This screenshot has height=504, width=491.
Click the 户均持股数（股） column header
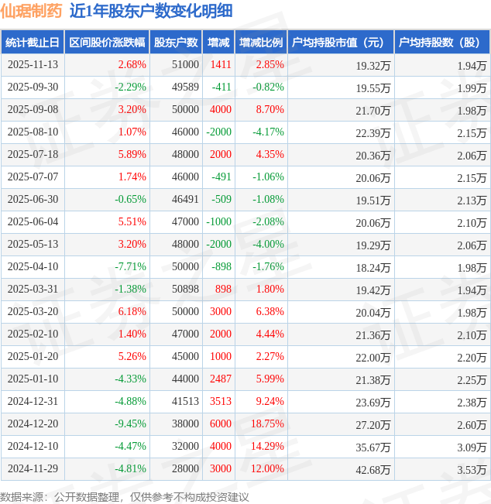pyautogui.click(x=441, y=43)
